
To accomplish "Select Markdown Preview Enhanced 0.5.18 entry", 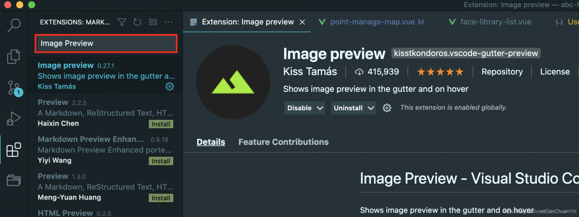I will pos(105,150).
